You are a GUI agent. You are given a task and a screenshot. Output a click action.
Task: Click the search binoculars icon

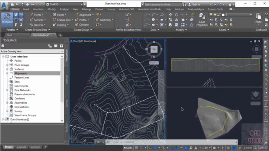click(185, 4)
